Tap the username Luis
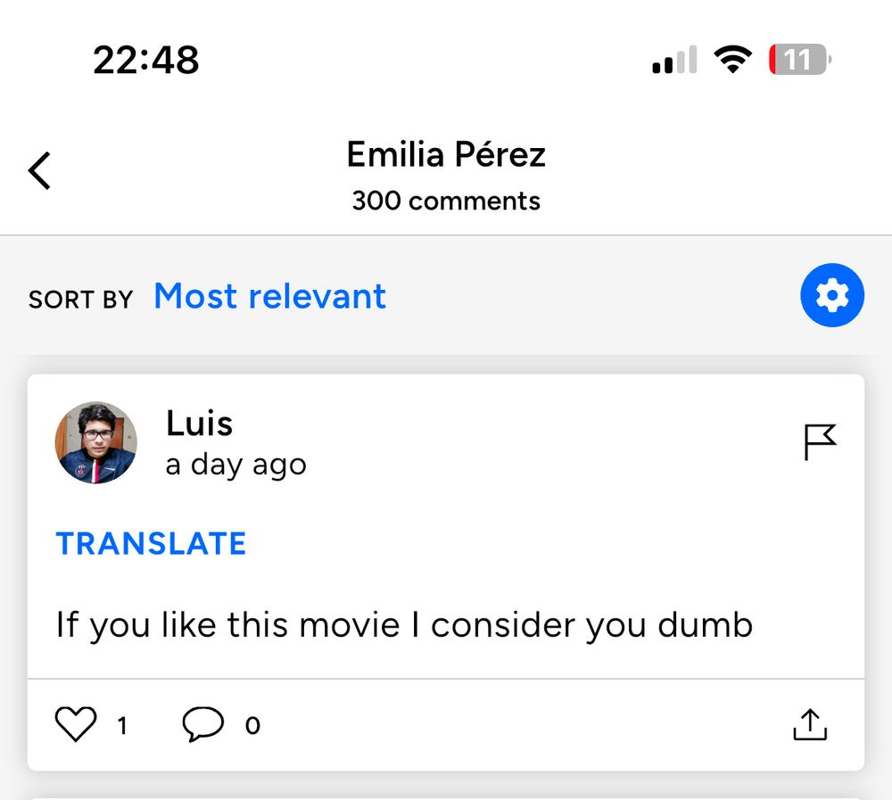Viewport: 892px width, 800px height. pos(199,424)
